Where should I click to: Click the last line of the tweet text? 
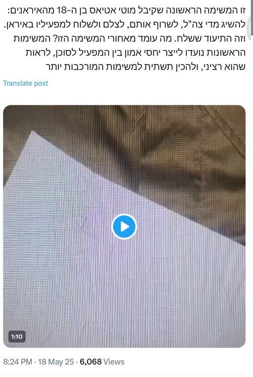tap(145, 67)
